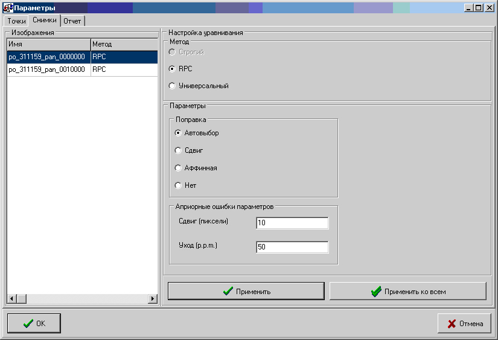Select image po_311159_pan_0000000 in list
The height and width of the screenshot is (340, 498).
coord(47,57)
